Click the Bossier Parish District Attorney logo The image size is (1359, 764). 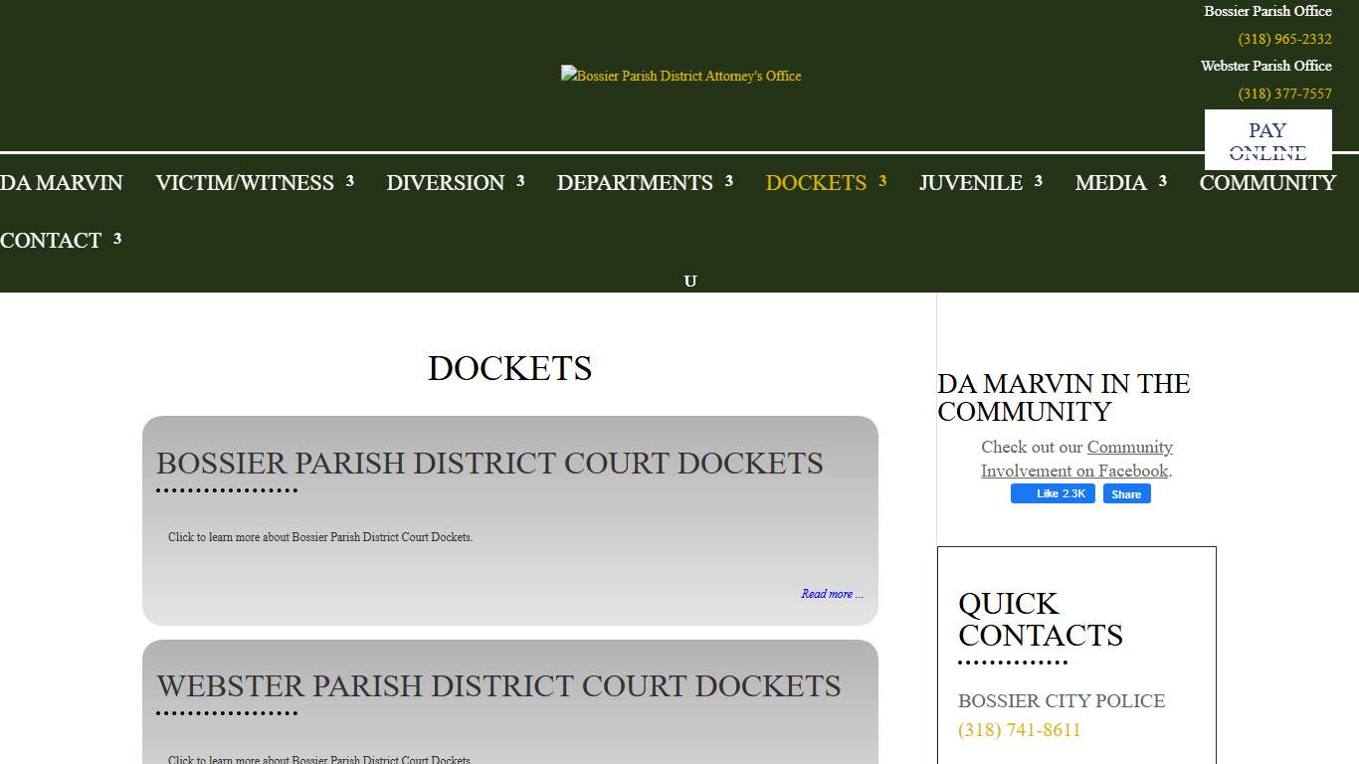[680, 75]
